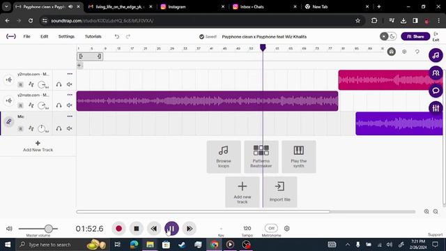This screenshot has height=251, width=446.
Task: Toggle the light and dark theme switch
Action: [388, 36]
